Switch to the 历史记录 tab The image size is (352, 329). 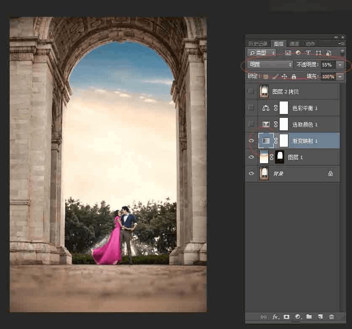tap(258, 44)
